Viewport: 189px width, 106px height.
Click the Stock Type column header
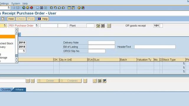point(174,60)
